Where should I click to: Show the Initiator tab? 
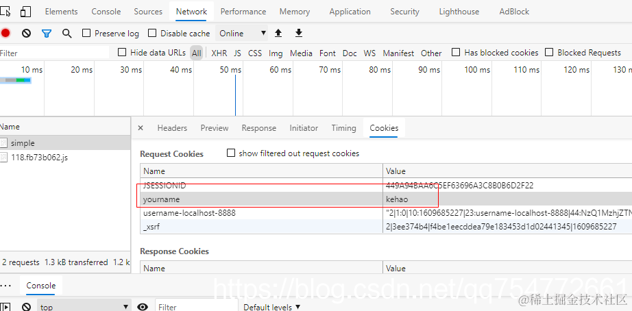pos(304,128)
